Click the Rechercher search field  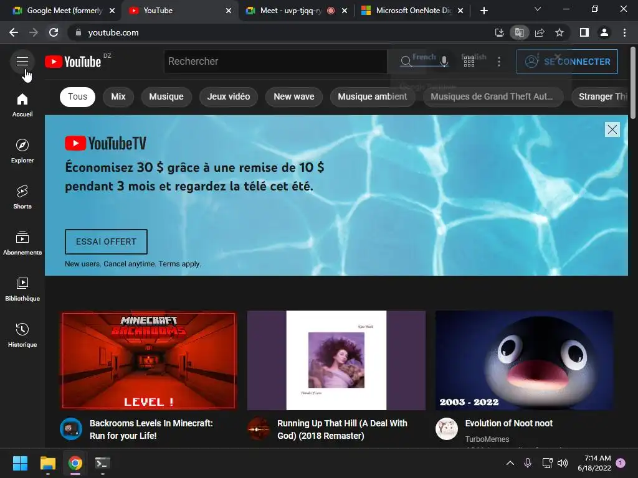[275, 62]
